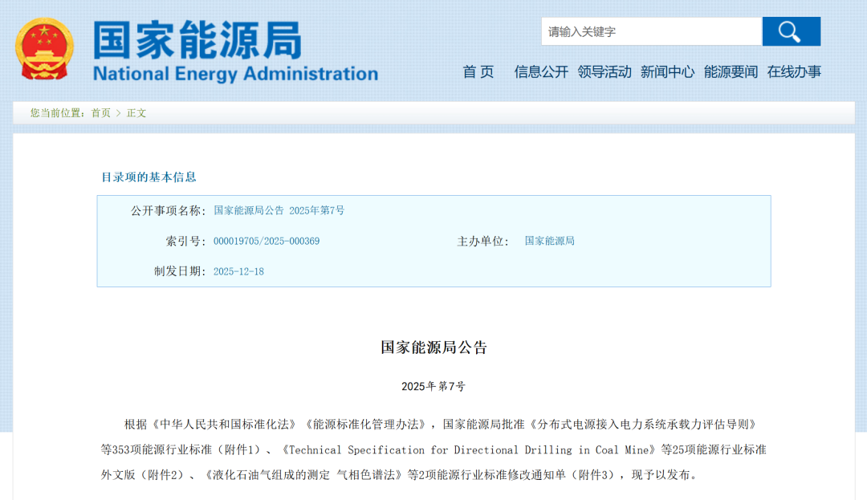
Task: Open 在线办事 services page
Action: pos(794,71)
